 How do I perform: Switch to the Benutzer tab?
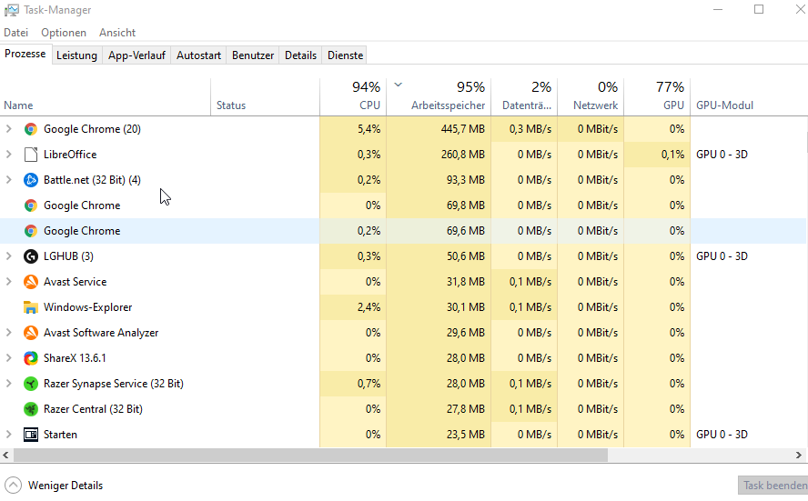253,55
